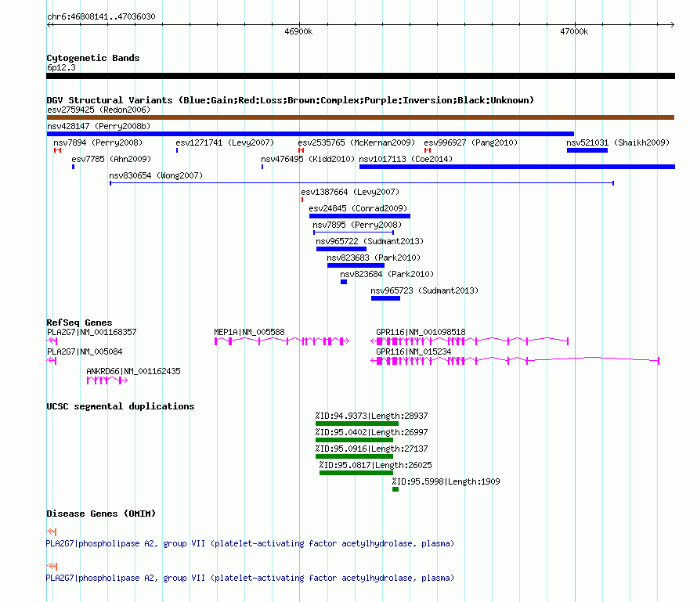Click the UCSC segmental duplications track title
Screen dimensions: 697x602
(121, 406)
